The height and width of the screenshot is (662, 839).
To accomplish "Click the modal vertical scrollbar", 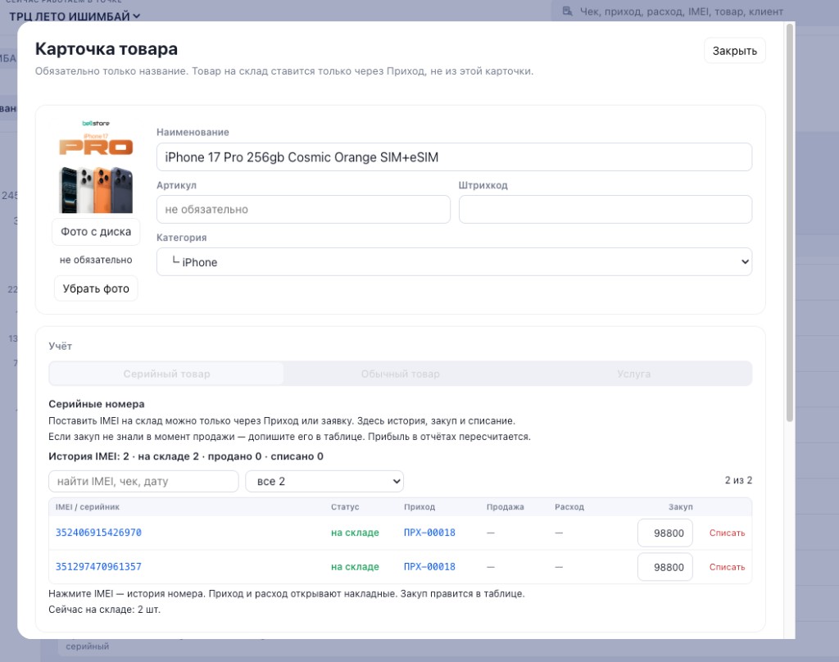I will pyautogui.click(x=789, y=223).
